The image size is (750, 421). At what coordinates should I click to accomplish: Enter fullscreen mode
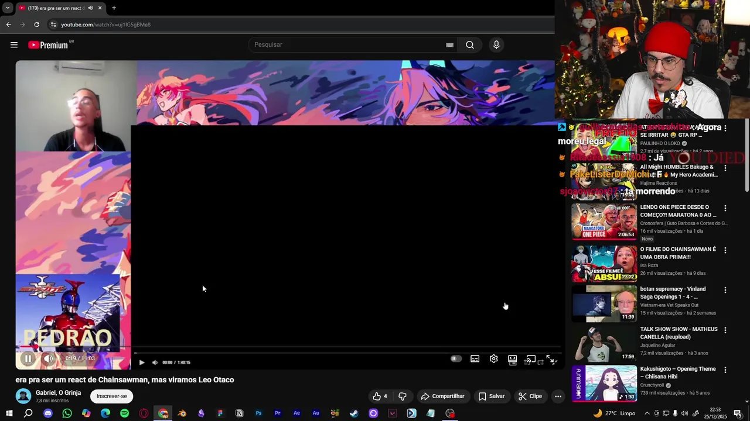coord(551,359)
